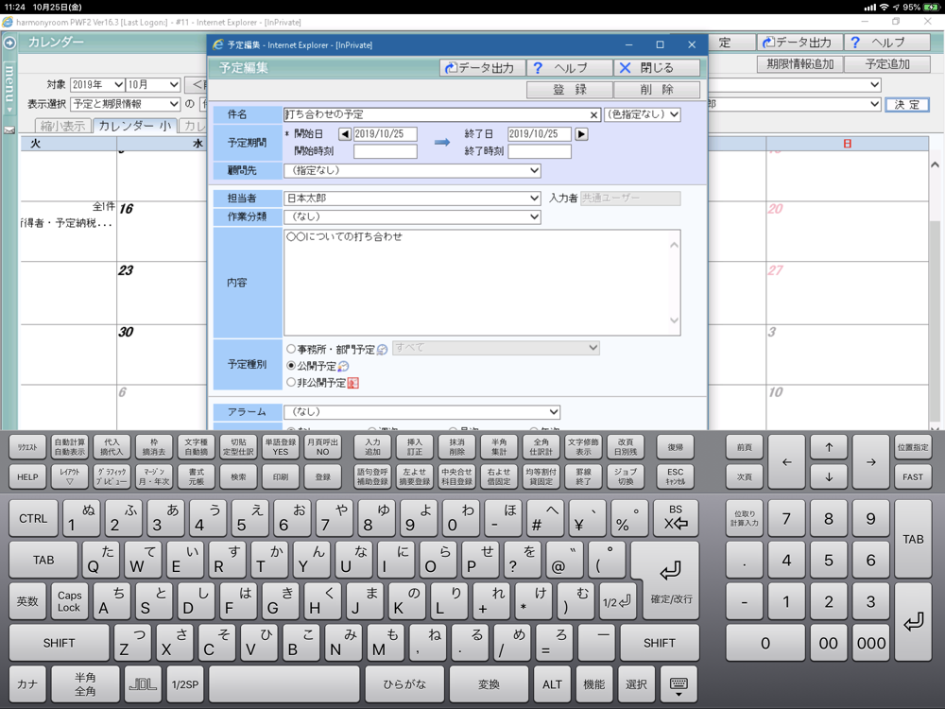
Task: Tap the 確定/改行 enter key
Action: pos(671,580)
